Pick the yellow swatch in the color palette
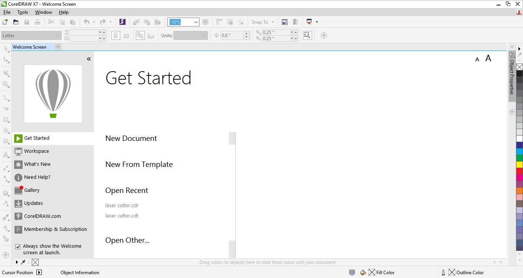 tap(520, 165)
